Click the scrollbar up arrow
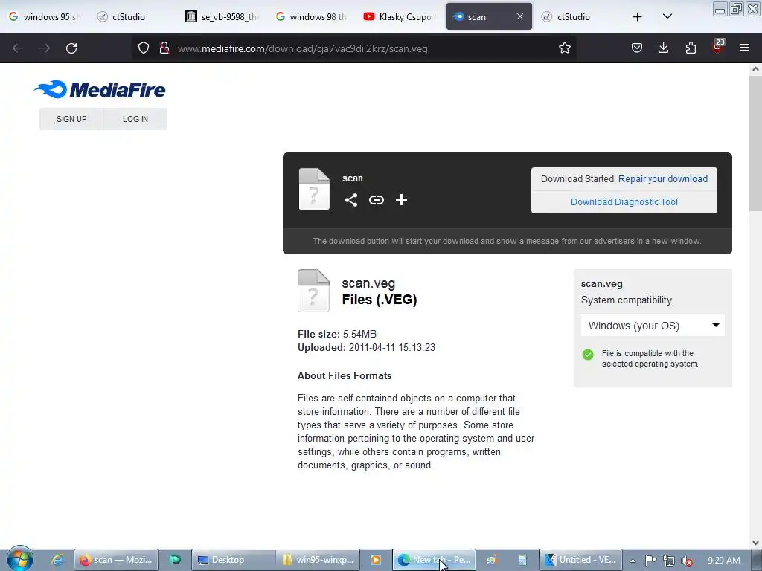The width and height of the screenshot is (762, 571). click(755, 69)
